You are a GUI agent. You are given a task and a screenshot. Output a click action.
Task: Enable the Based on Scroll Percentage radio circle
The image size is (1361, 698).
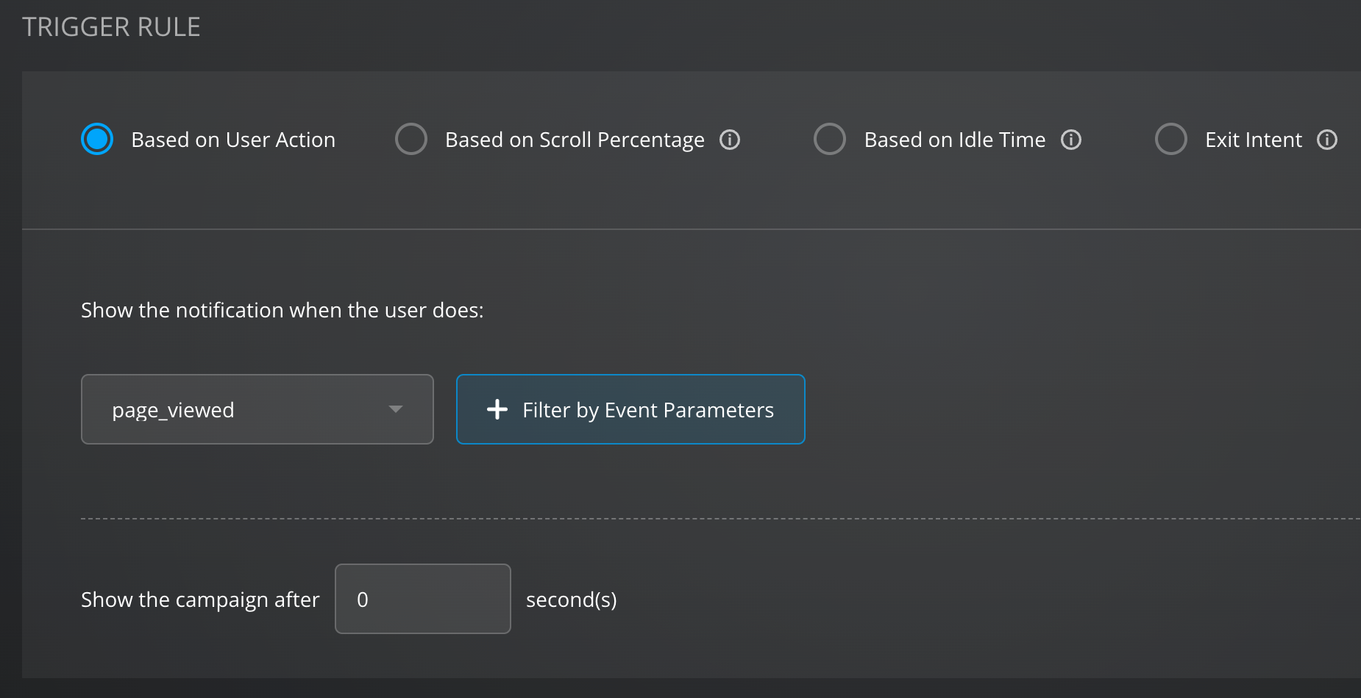(x=411, y=140)
